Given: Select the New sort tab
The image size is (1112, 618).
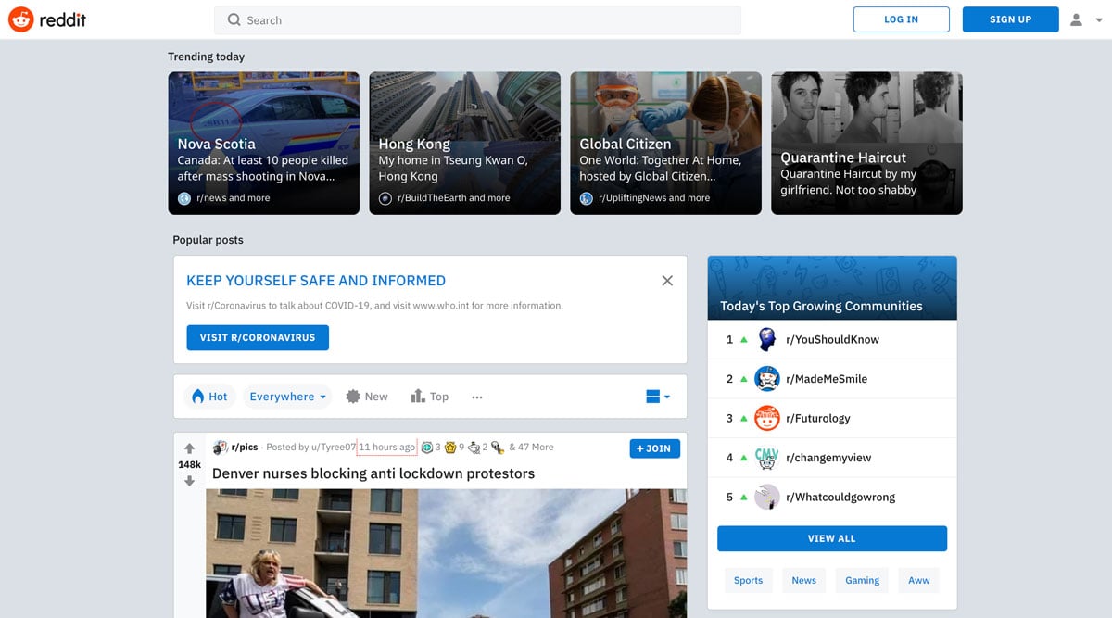Looking at the screenshot, I should coord(367,397).
